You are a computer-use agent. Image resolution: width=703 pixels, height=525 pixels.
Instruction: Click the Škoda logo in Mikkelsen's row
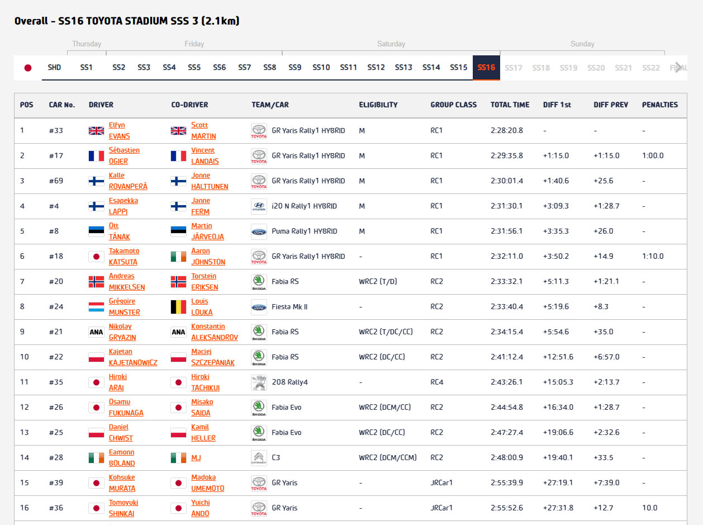click(x=259, y=282)
